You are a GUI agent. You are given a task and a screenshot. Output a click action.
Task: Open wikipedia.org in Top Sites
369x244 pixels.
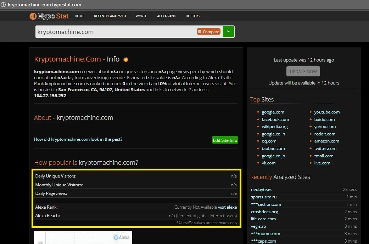click(x=275, y=127)
